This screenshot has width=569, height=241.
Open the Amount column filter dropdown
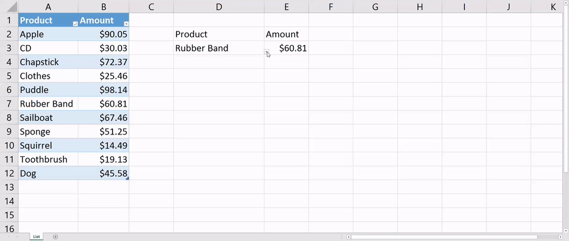click(x=126, y=23)
